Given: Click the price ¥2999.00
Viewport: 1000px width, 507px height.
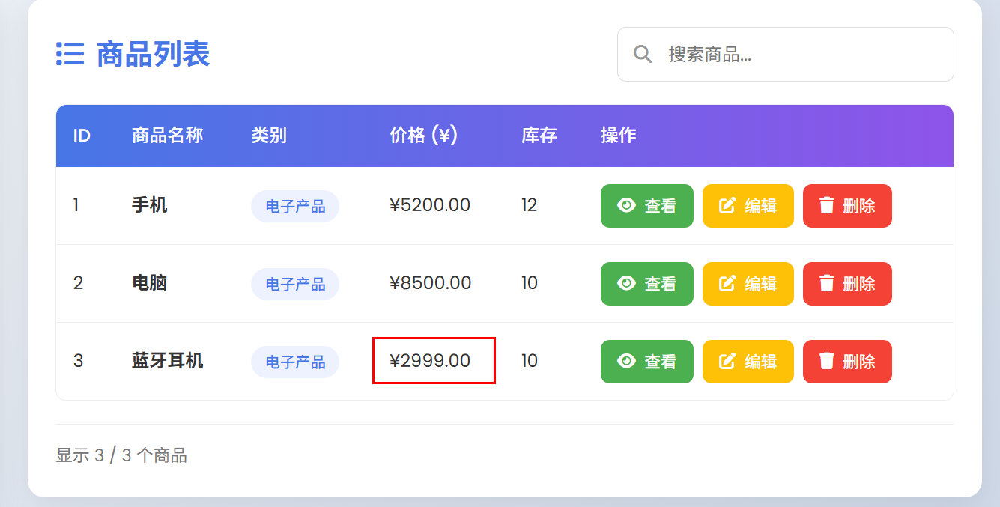Looking at the screenshot, I should coord(430,361).
